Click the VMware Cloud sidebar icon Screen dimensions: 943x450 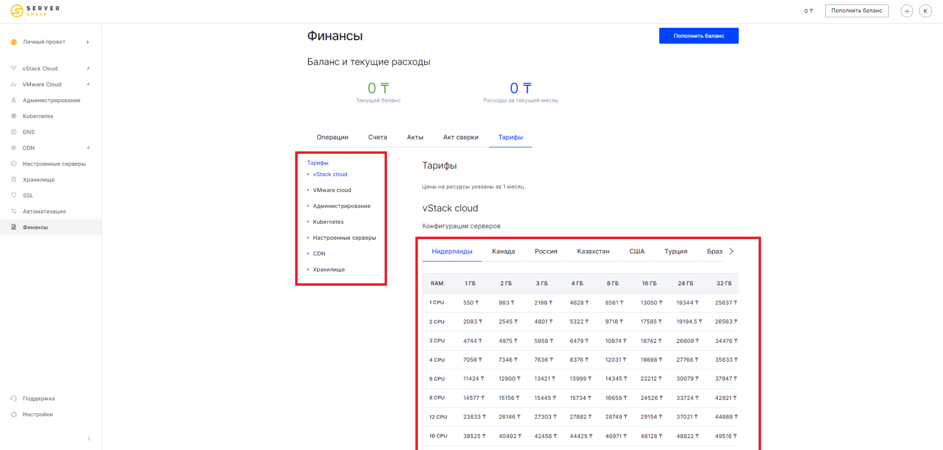pyautogui.click(x=14, y=84)
